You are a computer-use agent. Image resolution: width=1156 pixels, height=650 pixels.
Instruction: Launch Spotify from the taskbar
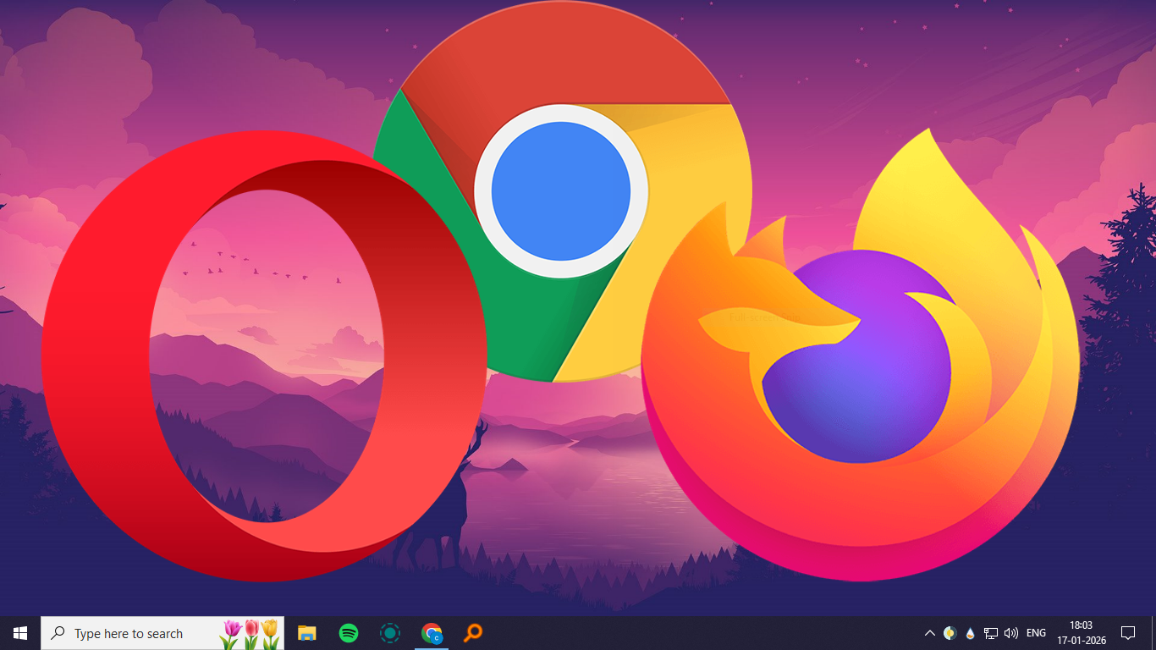[x=348, y=633]
